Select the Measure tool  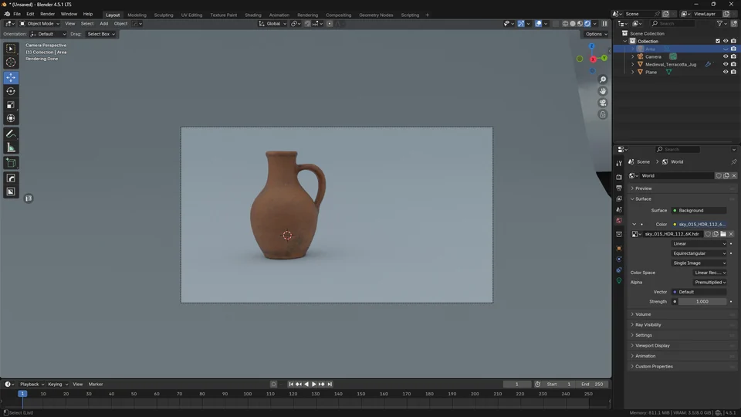tap(11, 148)
